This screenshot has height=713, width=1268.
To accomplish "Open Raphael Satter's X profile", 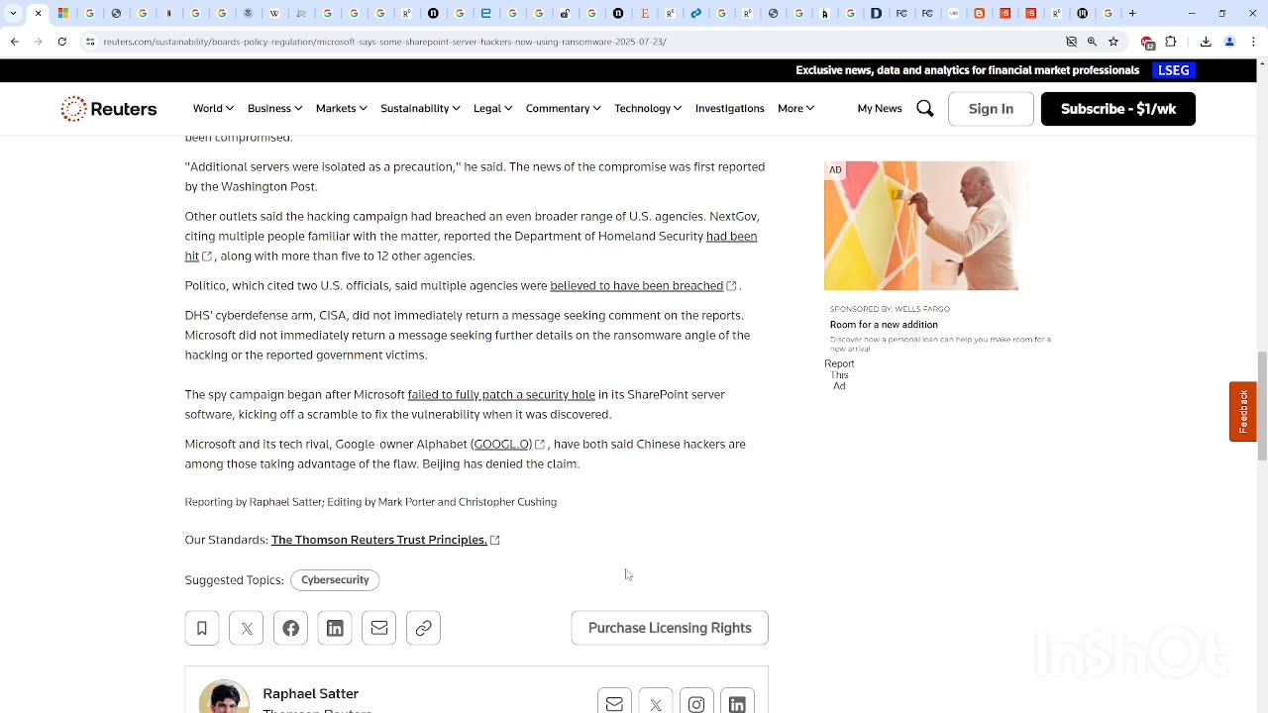I will pos(656,703).
